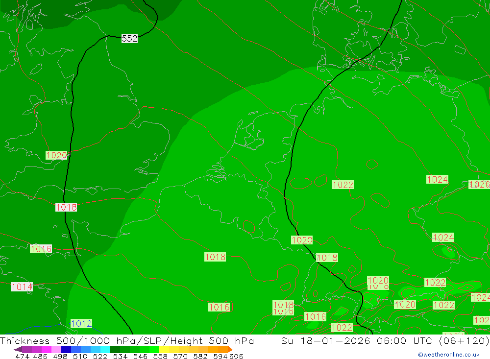Click the 582 legend value
The image size is (490, 359).
tap(200, 356)
